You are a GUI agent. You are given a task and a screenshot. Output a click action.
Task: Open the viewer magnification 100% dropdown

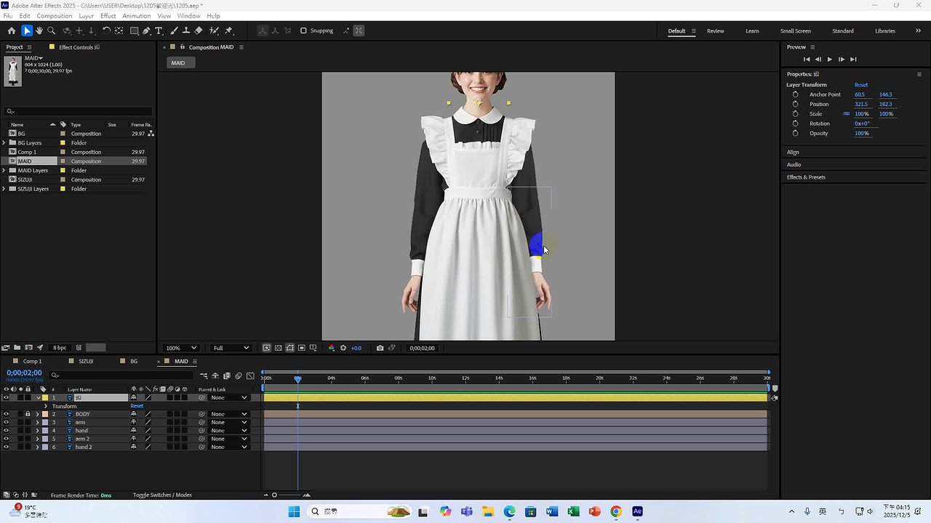(x=181, y=348)
